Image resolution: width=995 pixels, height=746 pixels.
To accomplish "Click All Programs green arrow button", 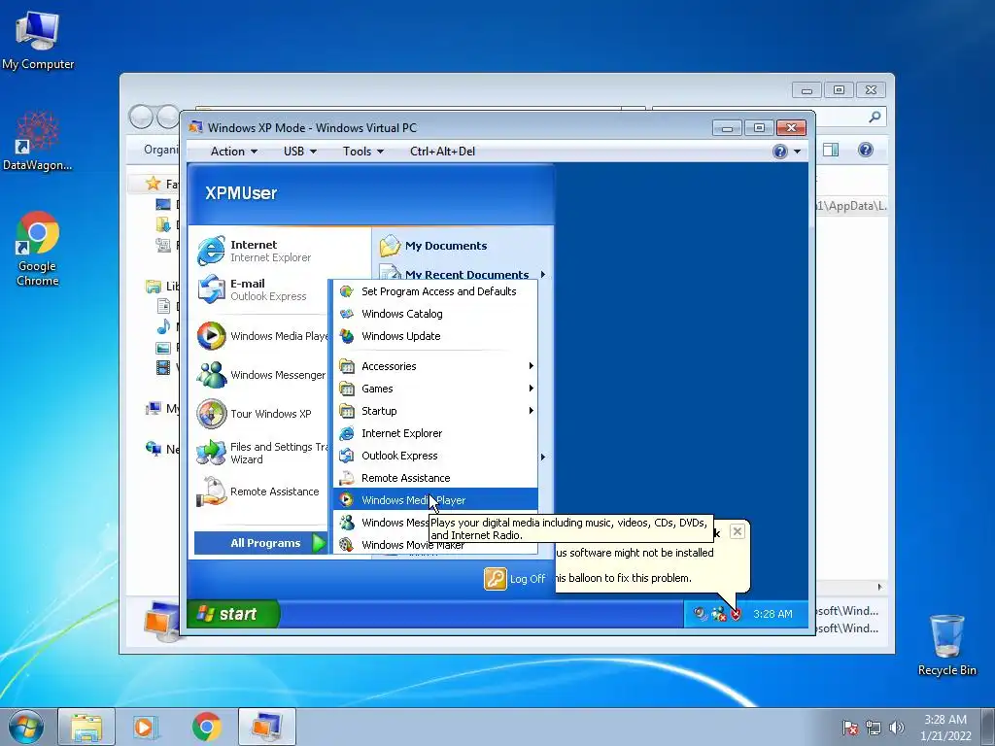I will click(x=319, y=543).
